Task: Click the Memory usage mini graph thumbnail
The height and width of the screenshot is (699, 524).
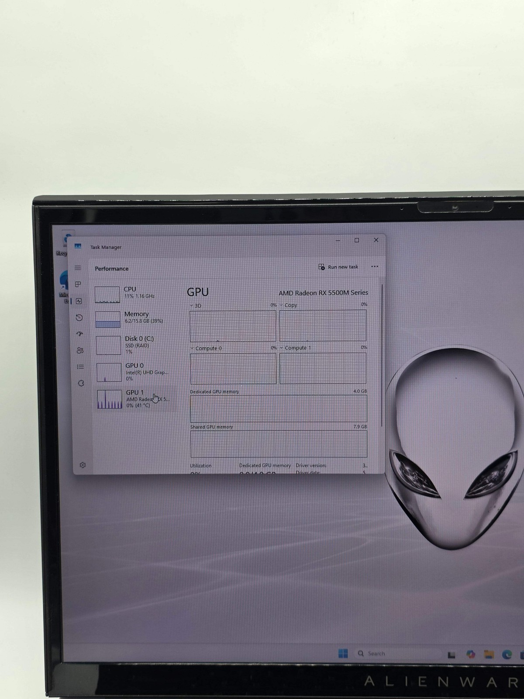Action: [x=108, y=319]
